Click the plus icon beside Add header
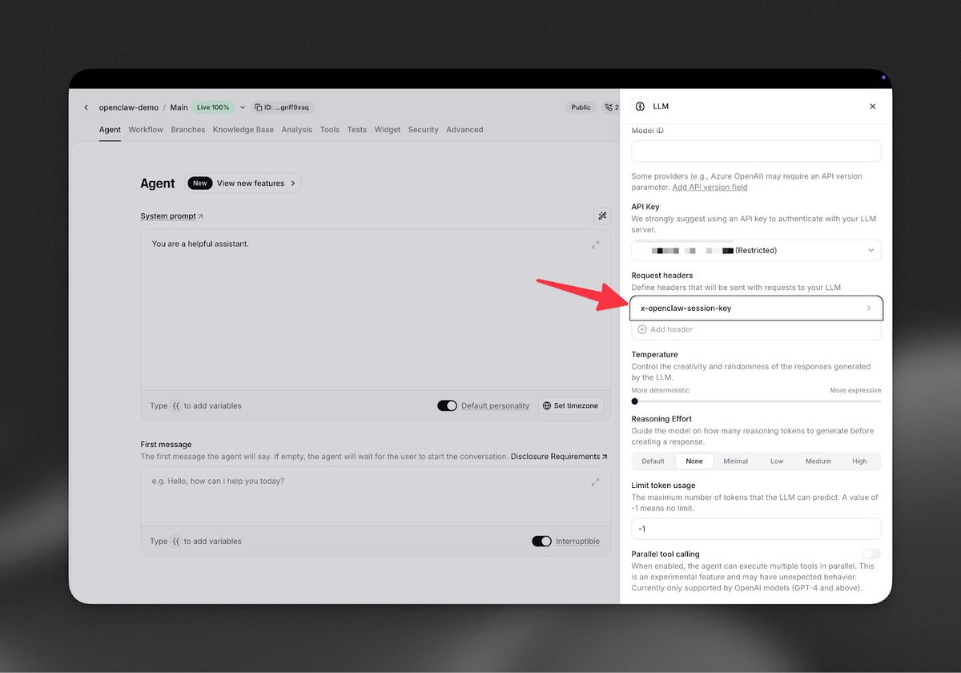The height and width of the screenshot is (673, 961). point(642,329)
